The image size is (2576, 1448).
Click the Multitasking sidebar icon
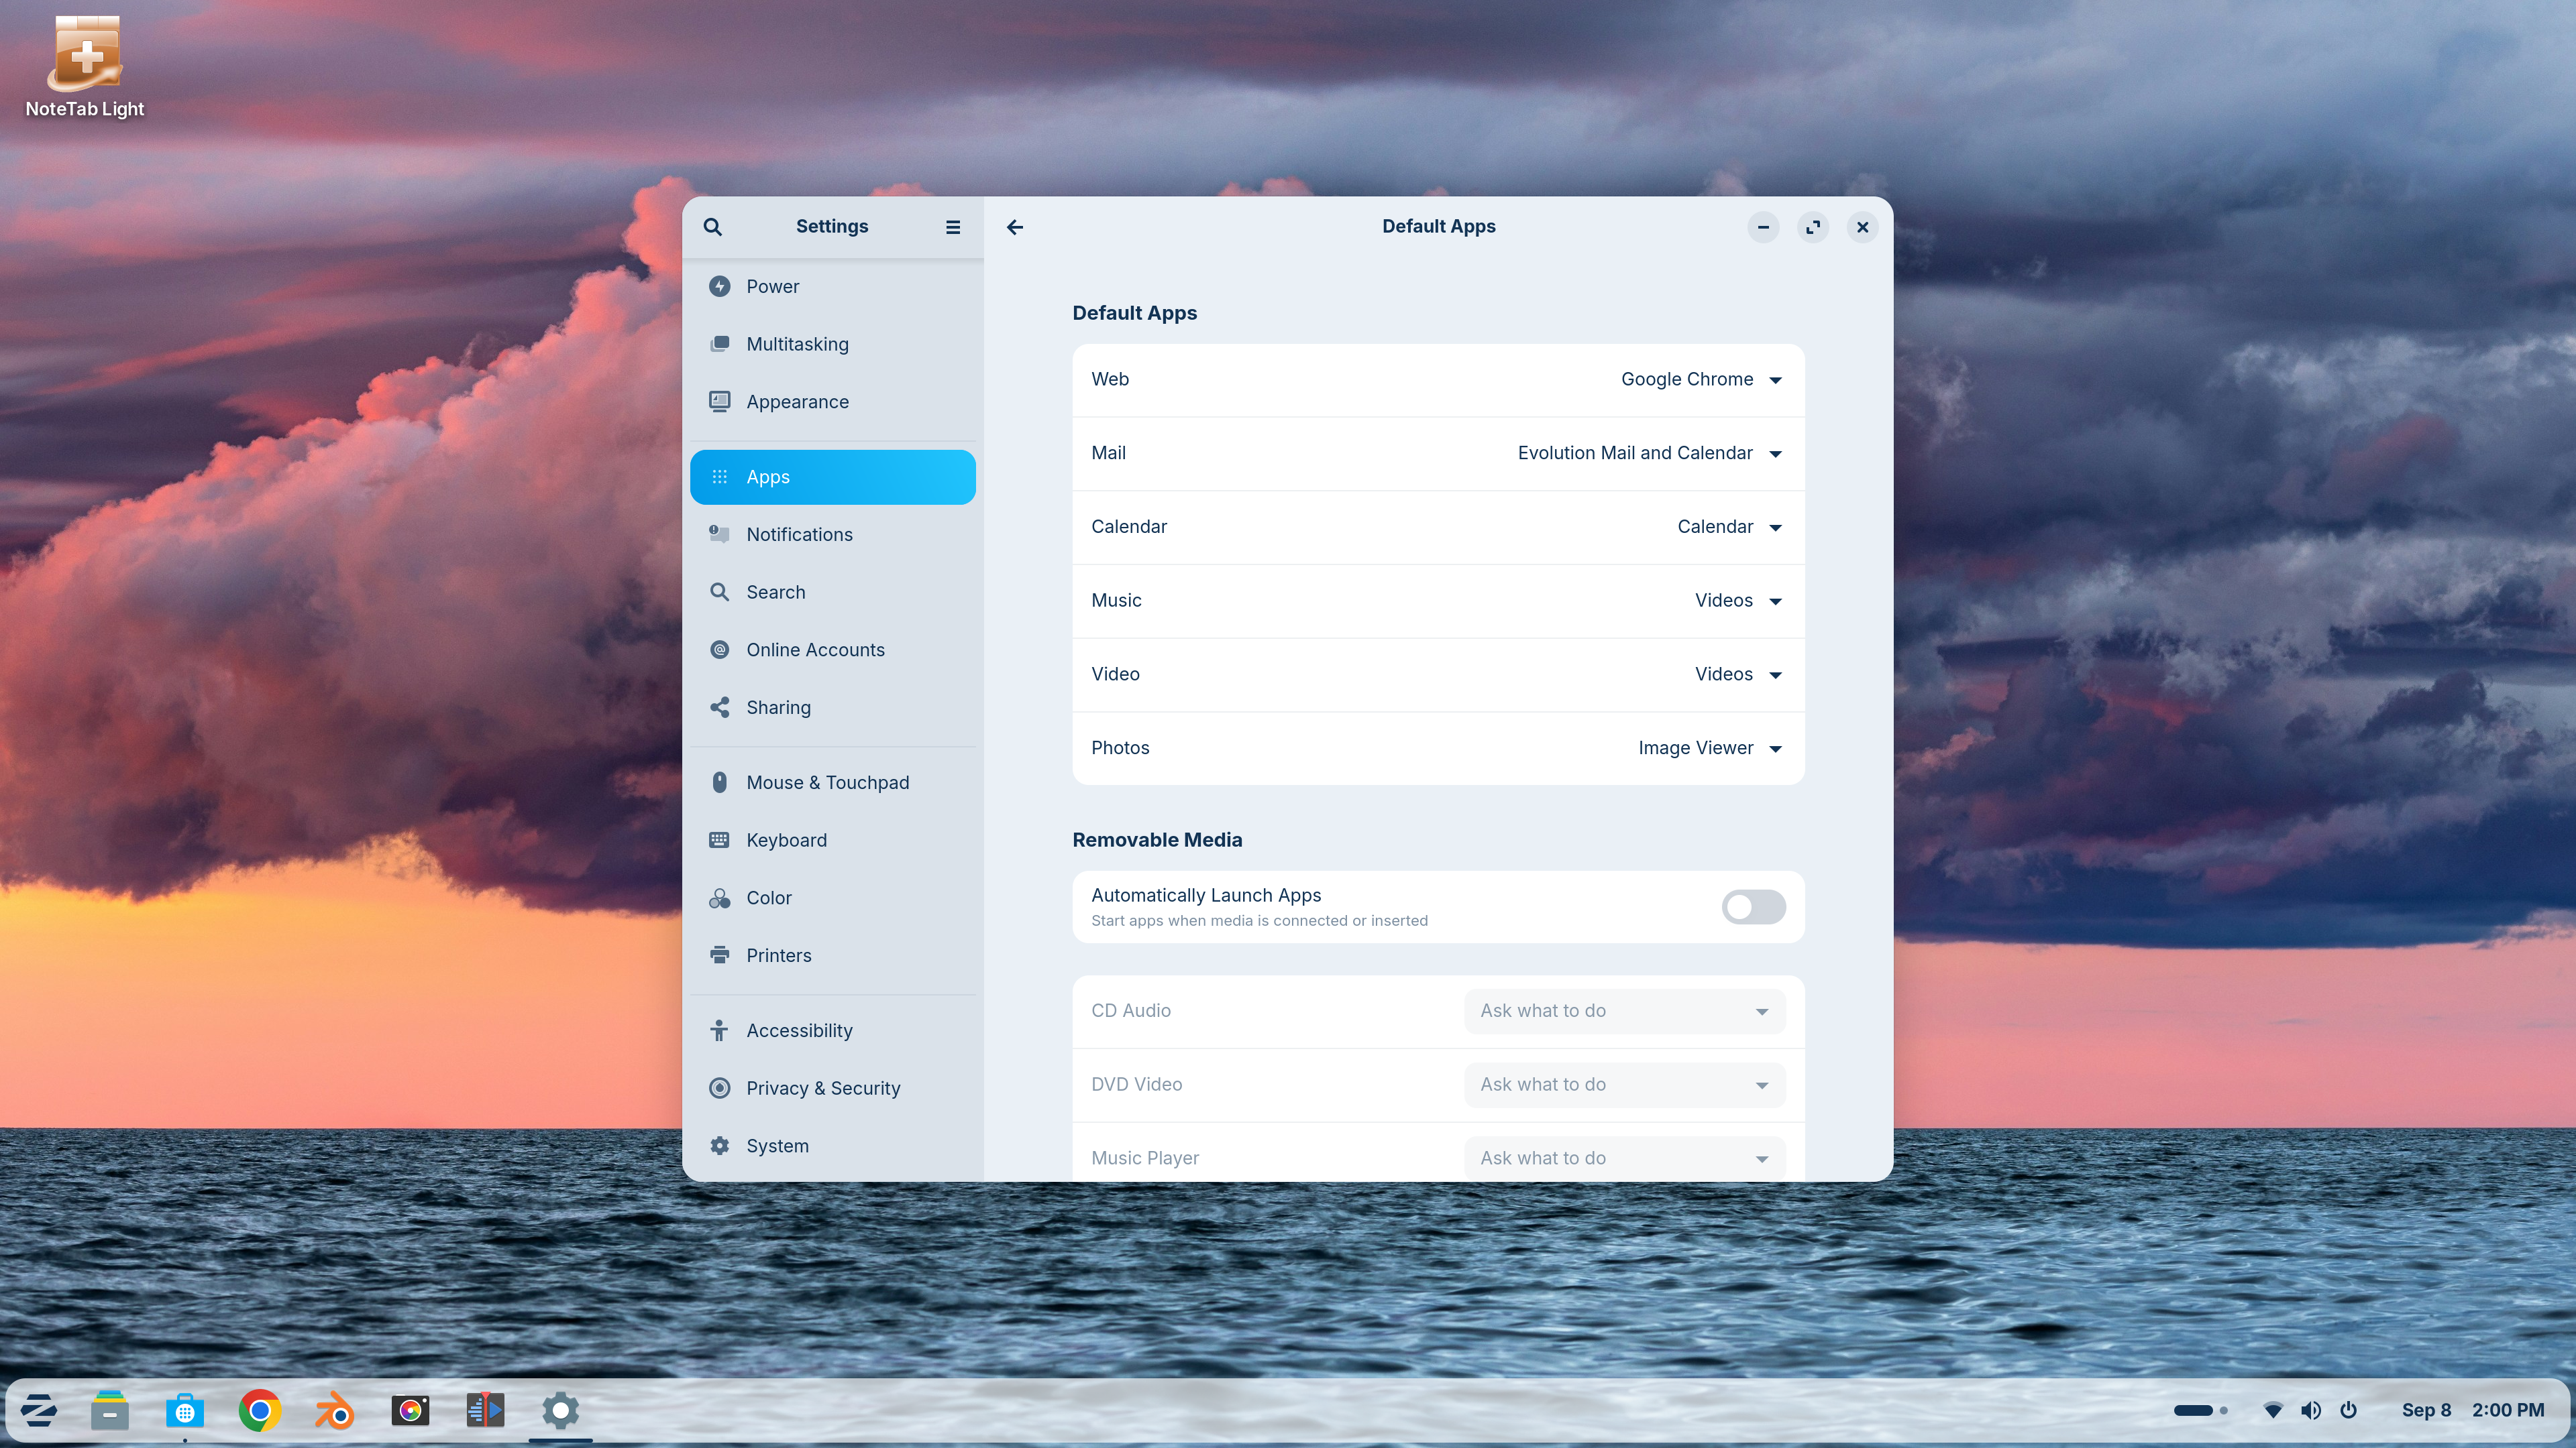tap(719, 344)
